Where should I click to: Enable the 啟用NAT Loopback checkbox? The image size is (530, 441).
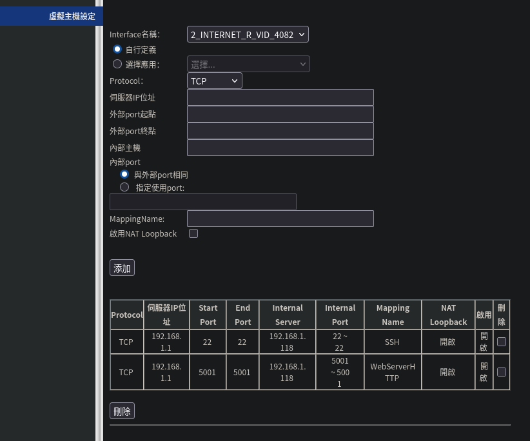click(193, 233)
